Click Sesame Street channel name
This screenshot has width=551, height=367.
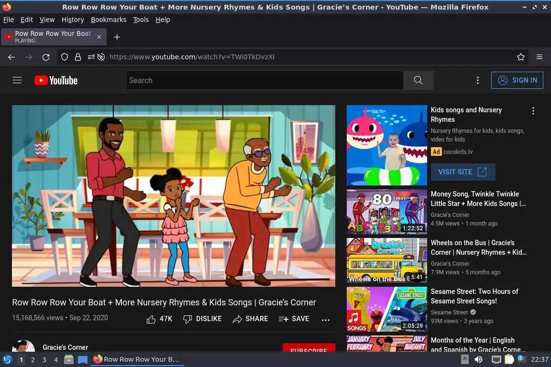(450, 312)
